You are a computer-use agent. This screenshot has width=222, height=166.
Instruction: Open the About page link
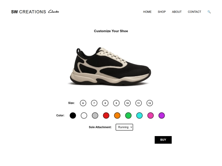pos(177,12)
